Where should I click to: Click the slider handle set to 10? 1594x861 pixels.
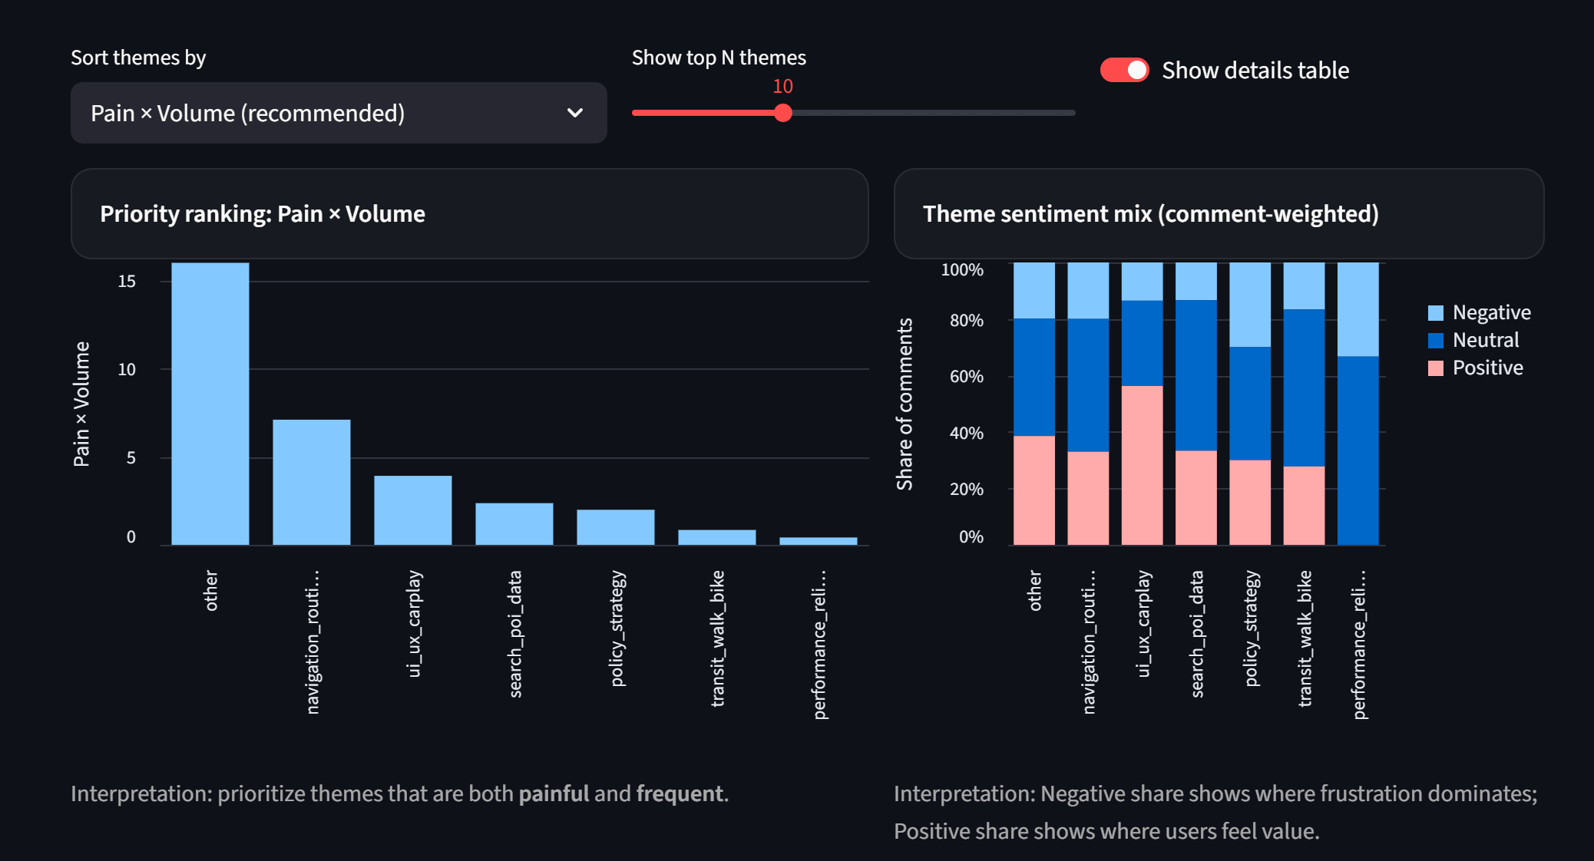(784, 113)
